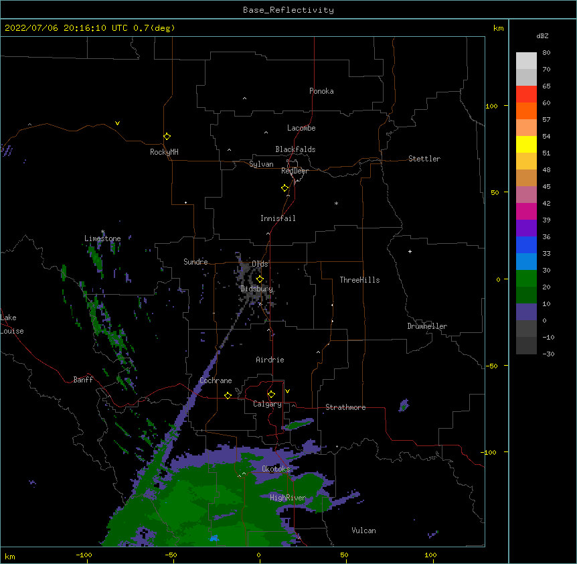This screenshot has width=577, height=564.
Task: Pick the slate purple 0-10 dBZ legend swatch
Action: (526, 312)
